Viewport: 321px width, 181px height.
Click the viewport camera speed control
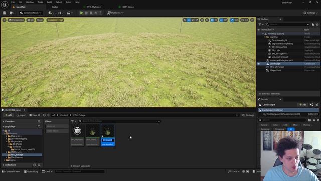pos(244,20)
